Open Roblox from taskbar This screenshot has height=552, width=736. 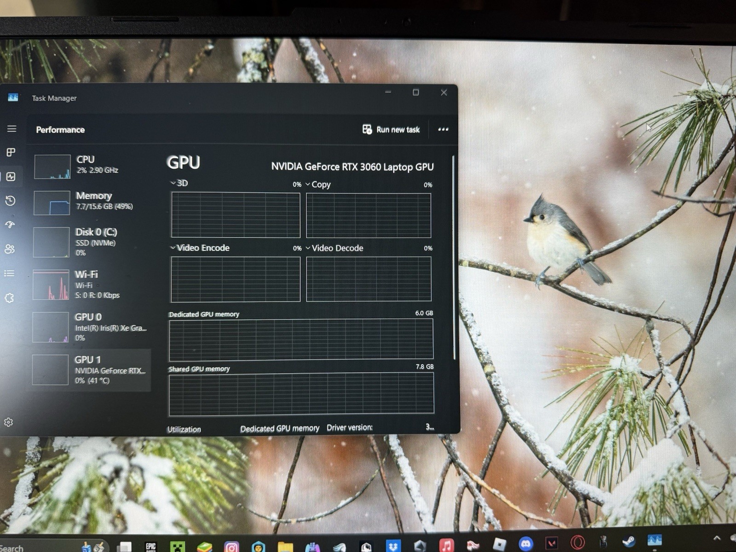pyautogui.click(x=500, y=545)
